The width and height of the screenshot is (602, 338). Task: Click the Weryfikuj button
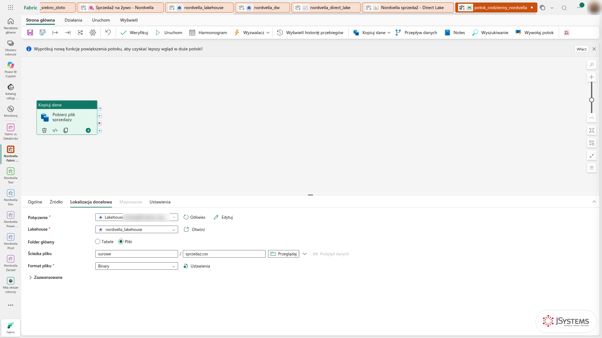[134, 33]
